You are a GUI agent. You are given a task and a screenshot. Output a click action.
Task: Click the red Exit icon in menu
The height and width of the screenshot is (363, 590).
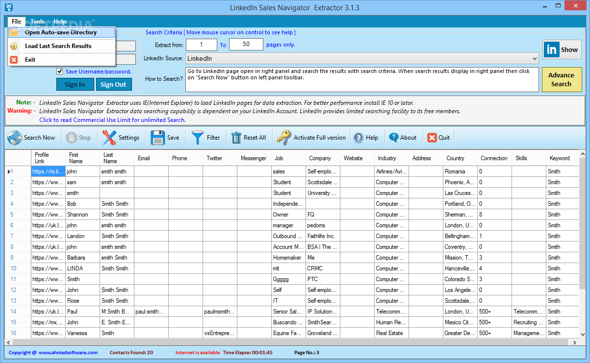pos(14,60)
